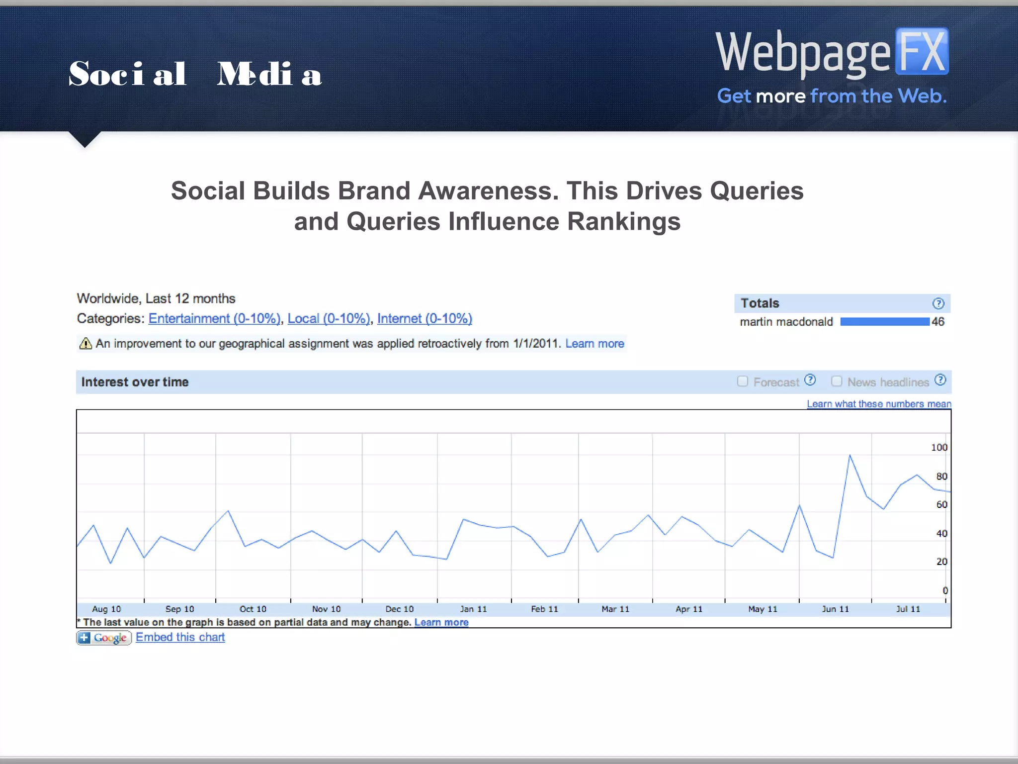Click the warning triangle icon
Viewport: 1018px width, 764px height.
coord(85,343)
